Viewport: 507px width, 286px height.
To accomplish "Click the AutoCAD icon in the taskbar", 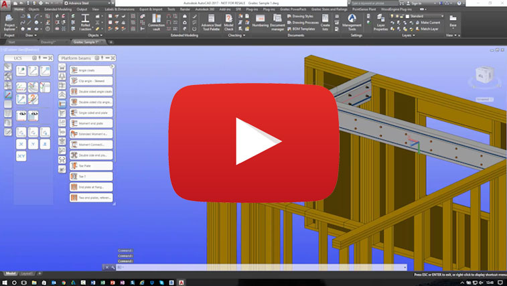I will pos(181,283).
